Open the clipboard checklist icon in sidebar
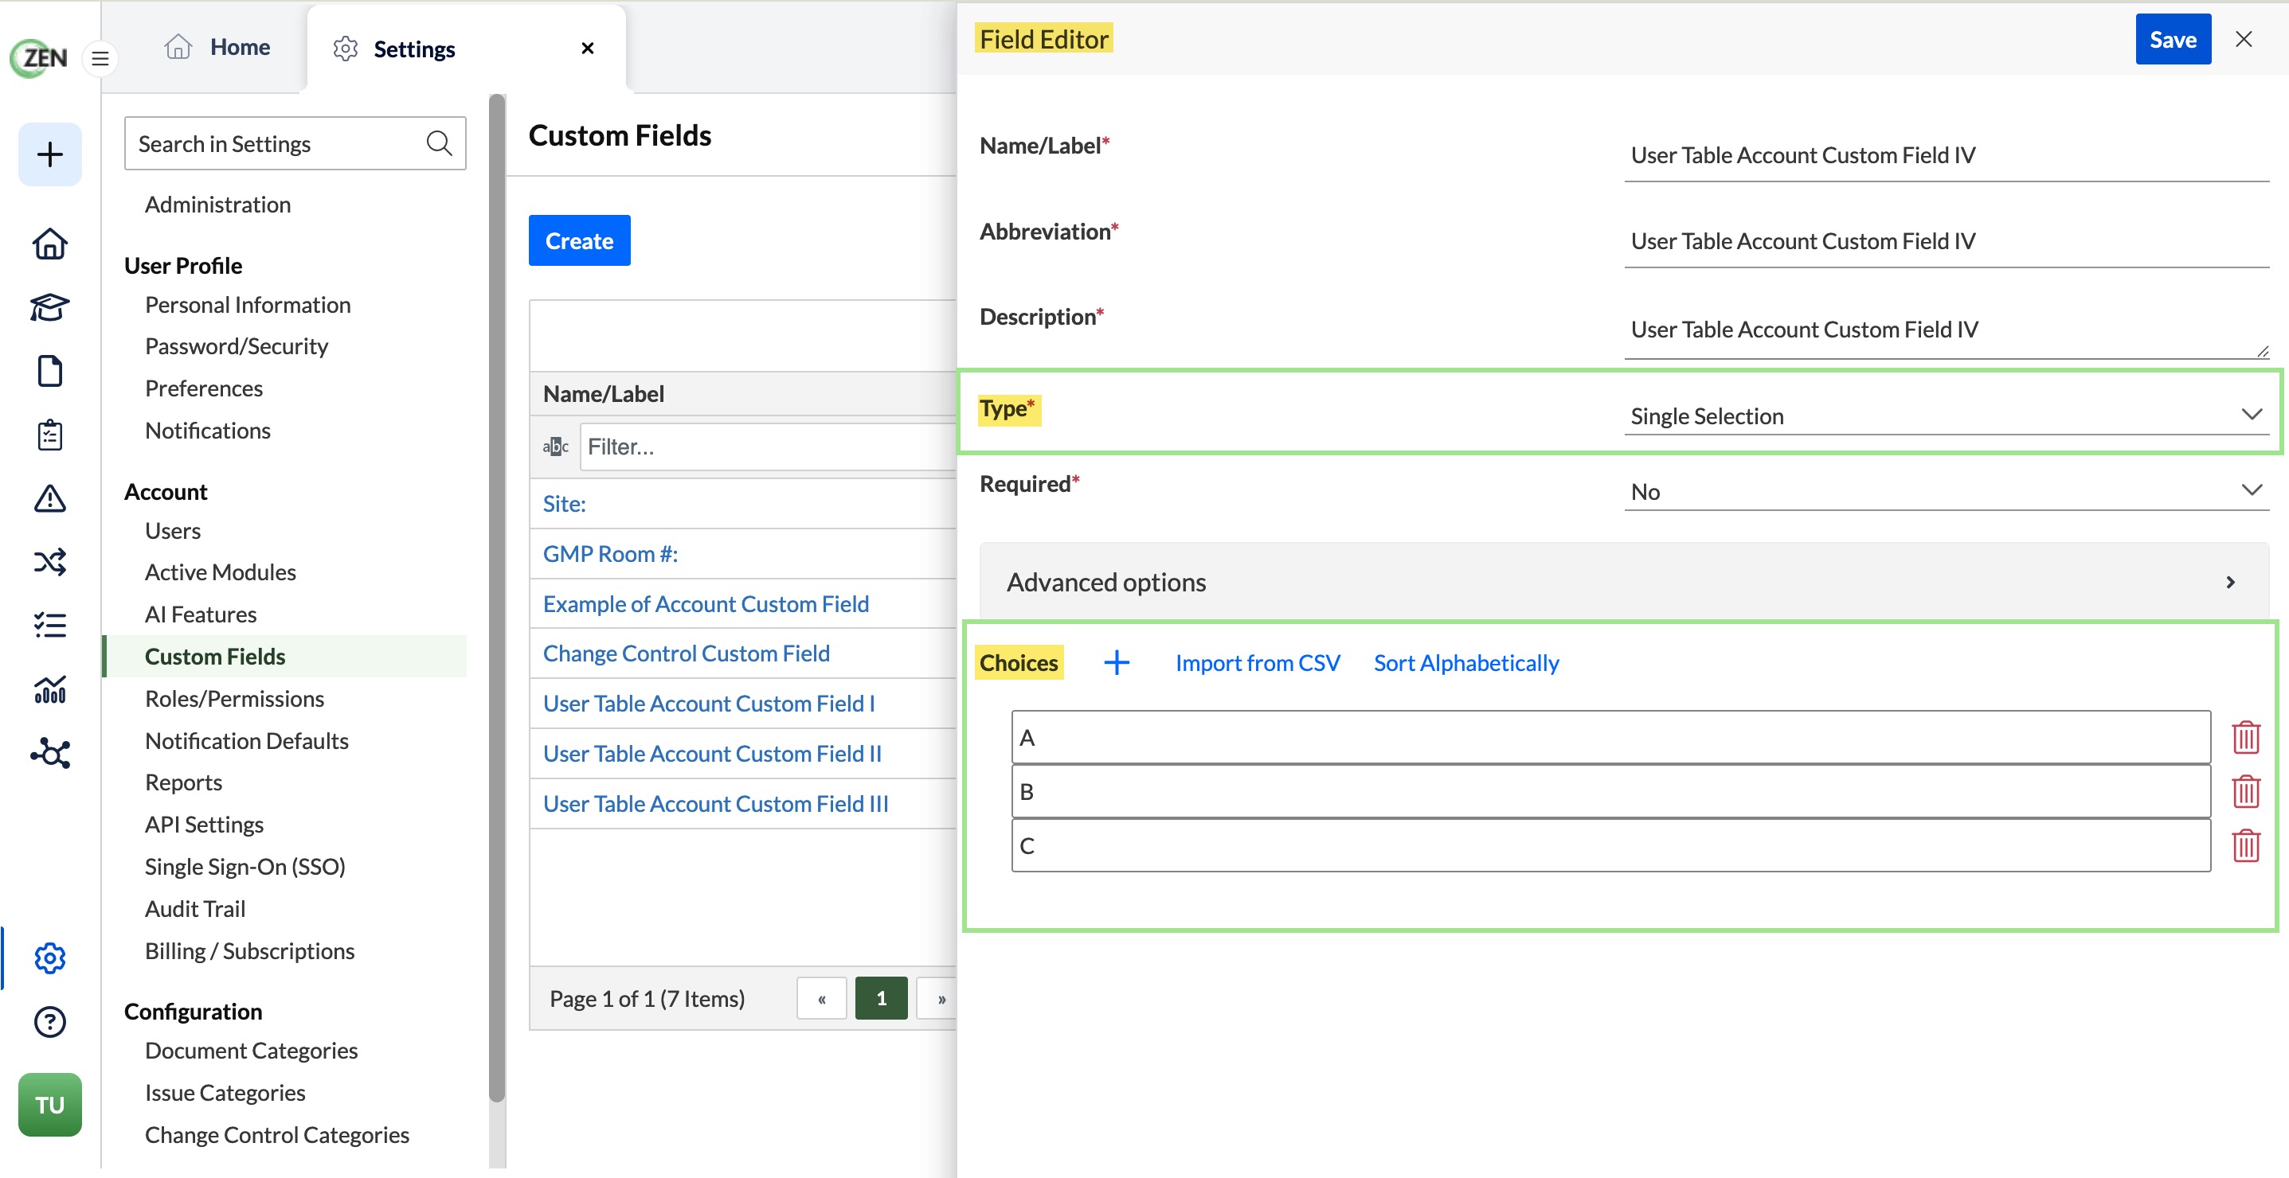Viewport: 2289px width, 1178px height. 49,435
